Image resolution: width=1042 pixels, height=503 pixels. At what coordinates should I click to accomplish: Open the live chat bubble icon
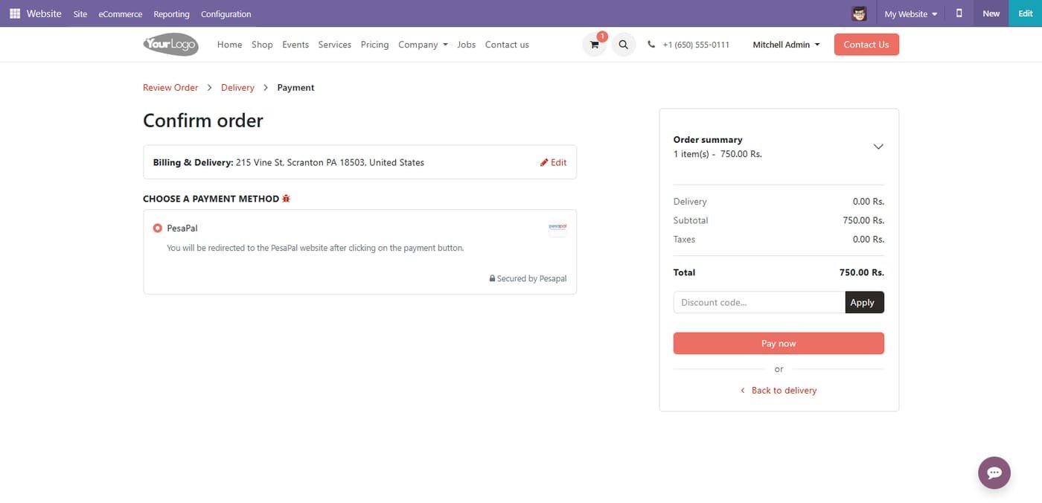994,472
